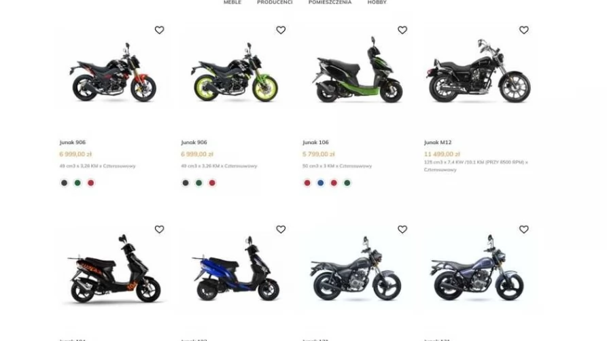Favorite the black-orange scooter in second row
Screen dimensions: 607x341
159,229
